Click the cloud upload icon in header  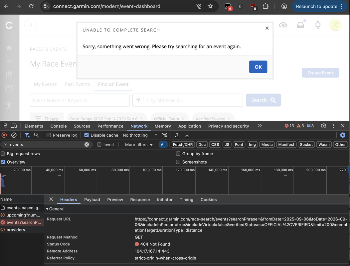(283, 25)
